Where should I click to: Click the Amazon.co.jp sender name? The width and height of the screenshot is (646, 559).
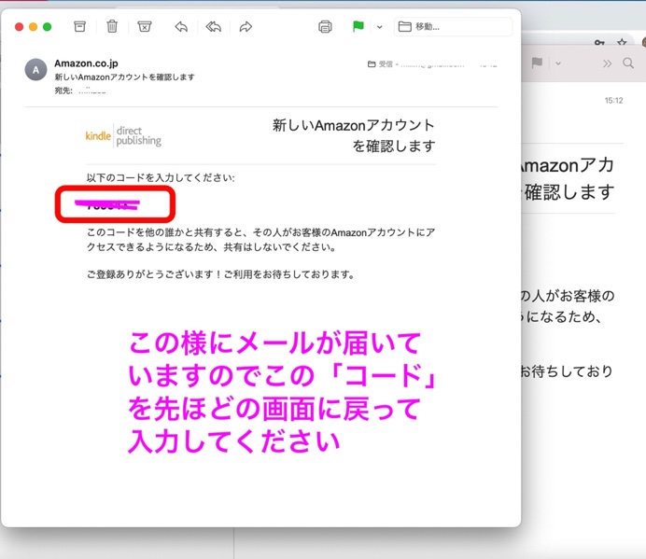coord(86,63)
